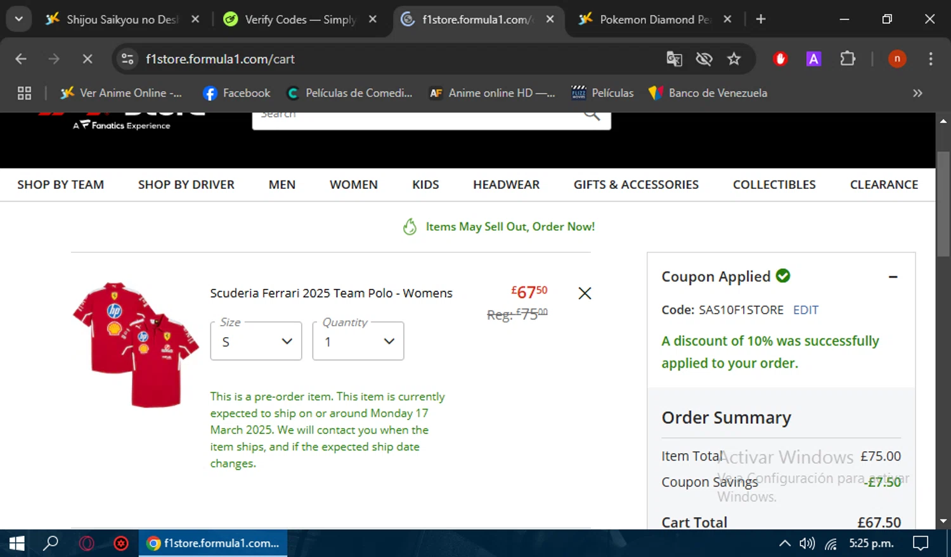
Task: Open the profile avatar 'n'
Action: click(x=897, y=59)
